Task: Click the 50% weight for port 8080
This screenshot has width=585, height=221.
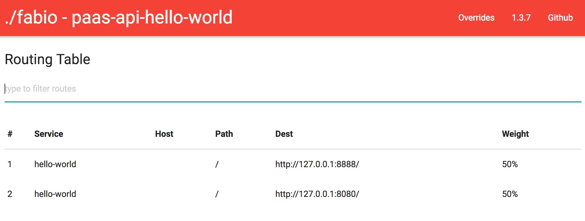Action: coord(510,194)
